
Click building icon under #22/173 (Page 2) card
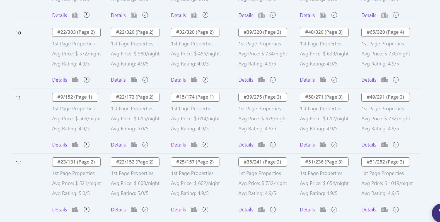(x=134, y=145)
